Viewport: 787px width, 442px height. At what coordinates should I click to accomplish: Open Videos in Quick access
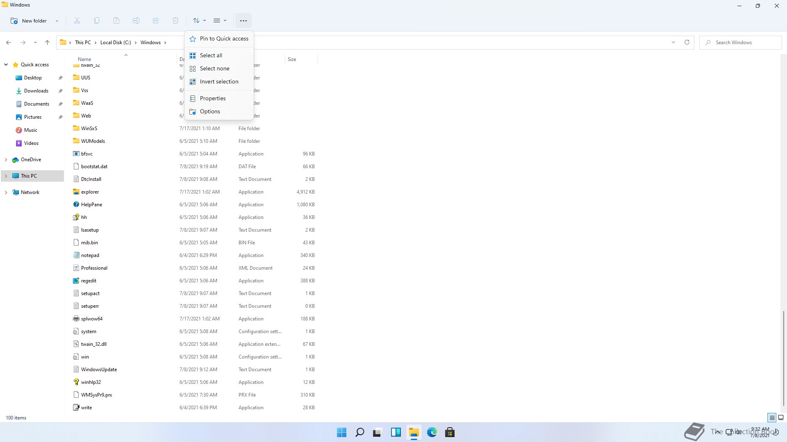click(31, 143)
